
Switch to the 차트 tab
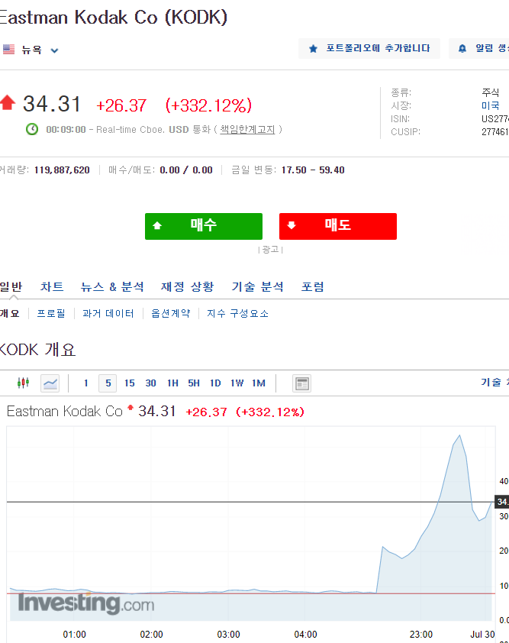(52, 286)
